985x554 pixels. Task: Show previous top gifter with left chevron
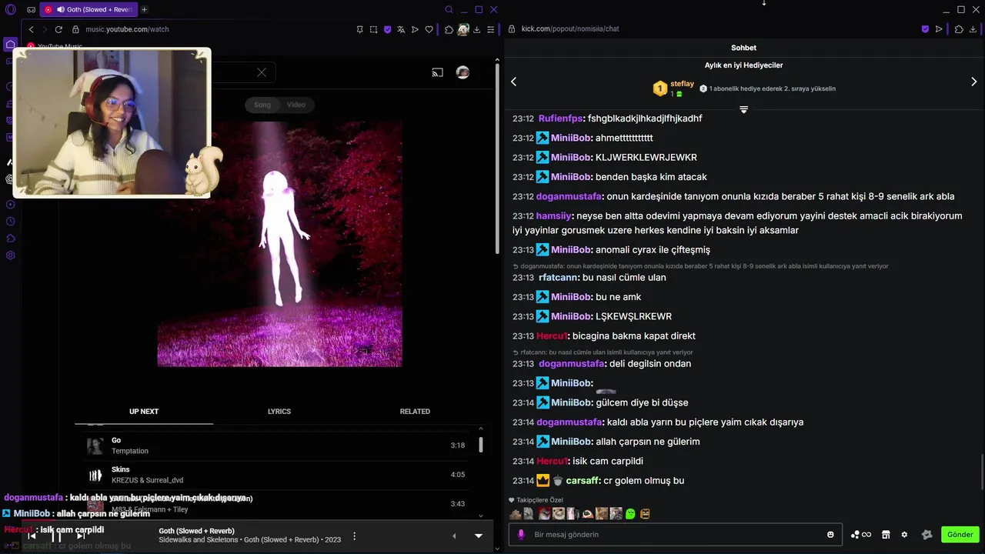click(x=514, y=82)
